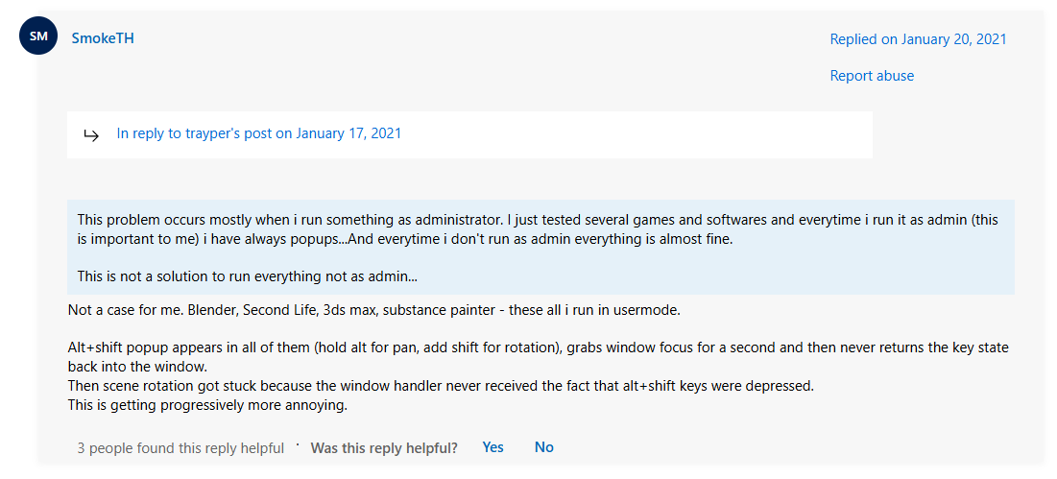The width and height of the screenshot is (1057, 479).
Task: Click the reply arrow icon
Action: point(91,135)
